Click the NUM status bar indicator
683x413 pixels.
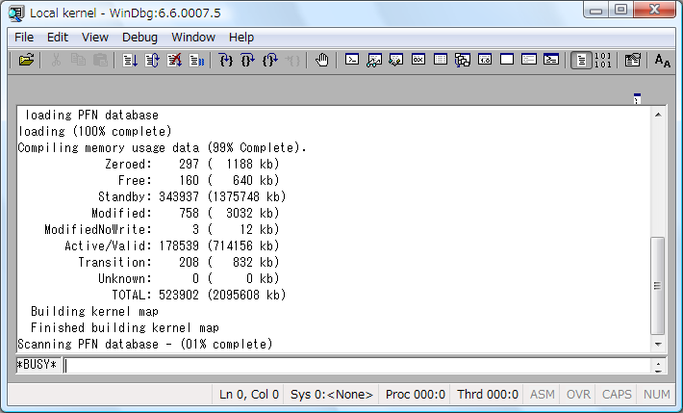click(x=656, y=395)
